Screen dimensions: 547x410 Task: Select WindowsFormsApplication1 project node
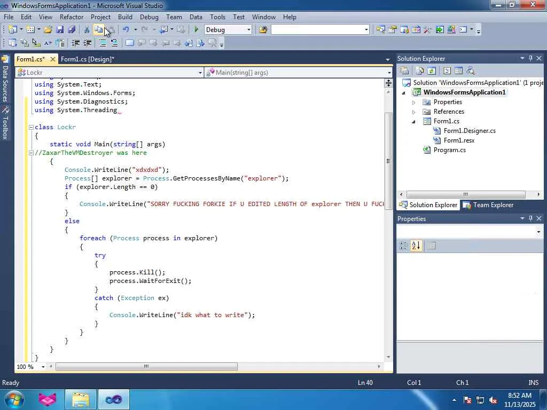pos(464,92)
